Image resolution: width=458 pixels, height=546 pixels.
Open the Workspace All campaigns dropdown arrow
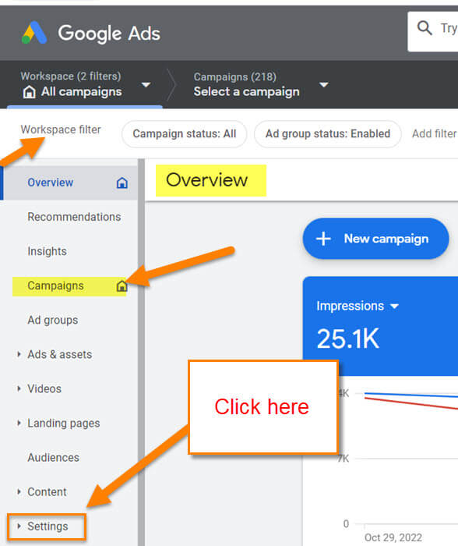point(146,84)
